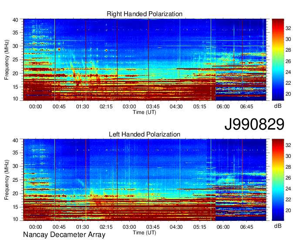The height and width of the screenshot is (240, 296).
Task: Click the 20 MHz tick on Left Handed plot
Action: point(15,193)
